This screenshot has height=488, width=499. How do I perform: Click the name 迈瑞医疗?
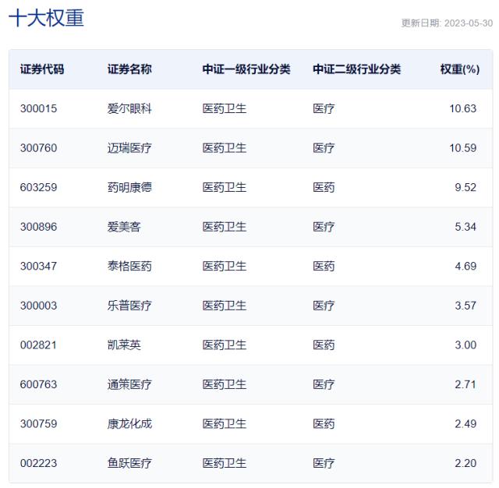point(129,148)
